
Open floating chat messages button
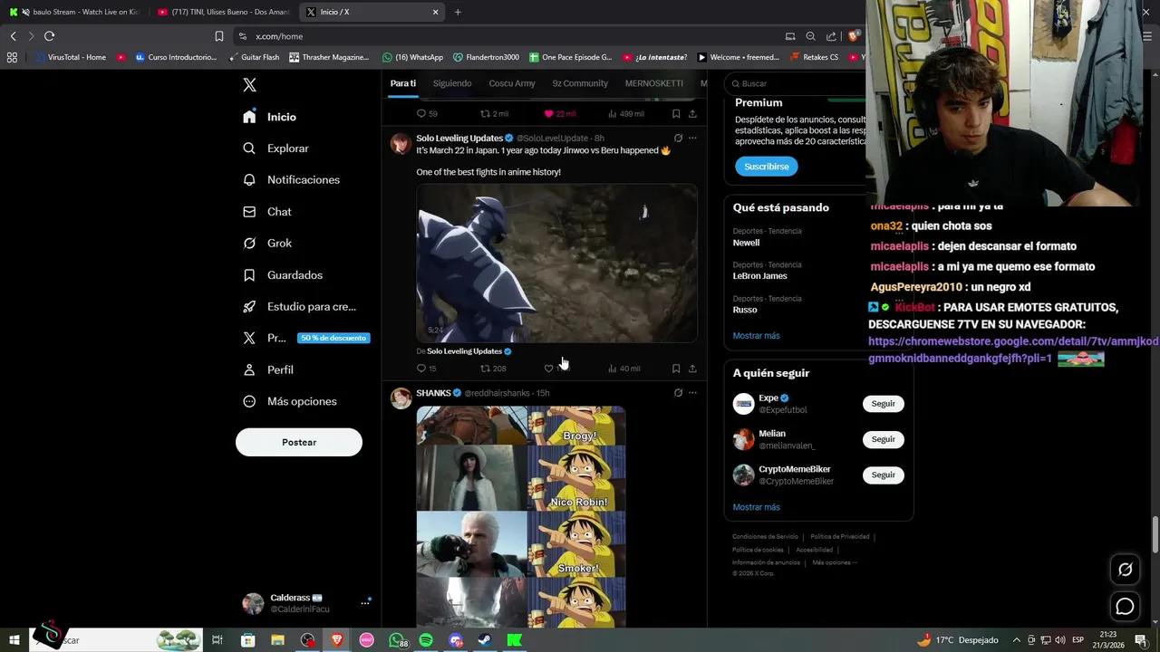point(1125,607)
